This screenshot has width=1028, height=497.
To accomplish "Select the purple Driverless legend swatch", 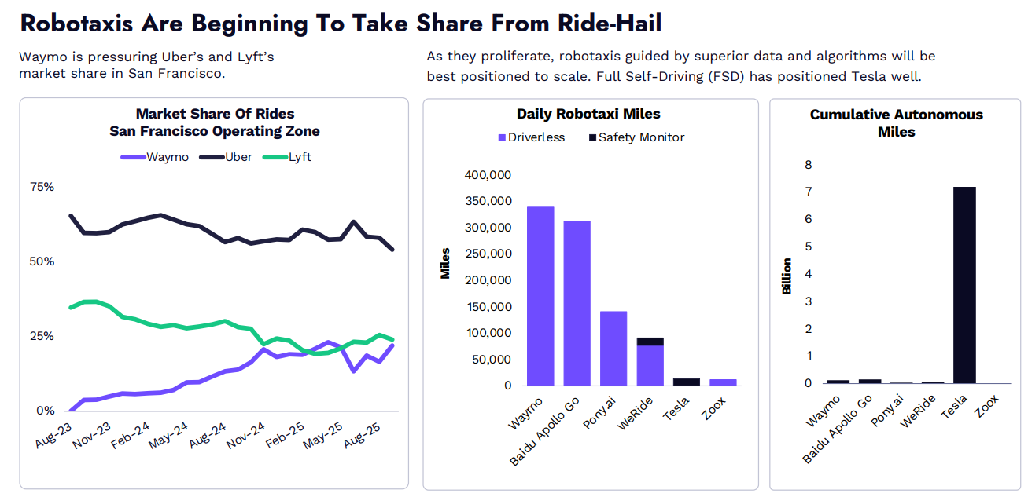I will [502, 138].
